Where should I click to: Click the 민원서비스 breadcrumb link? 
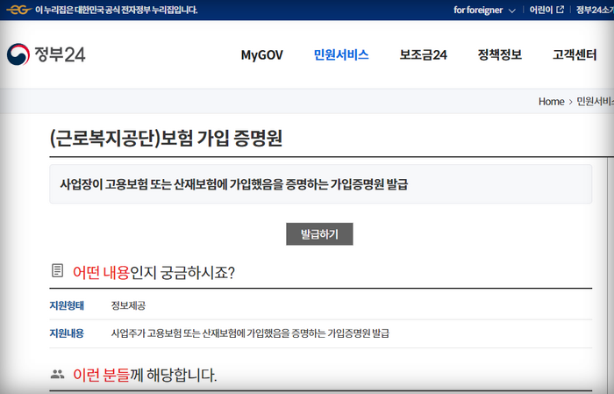[595, 101]
